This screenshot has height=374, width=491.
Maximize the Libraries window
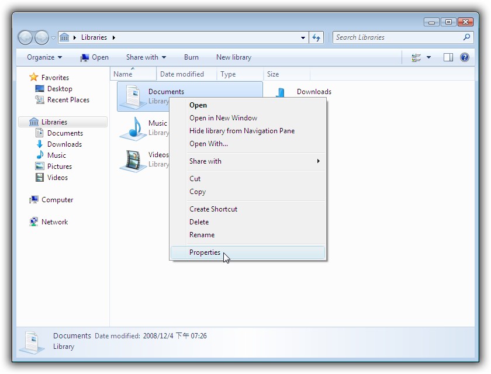click(448, 22)
